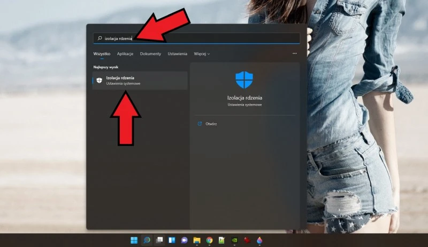The image size is (428, 247).
Task: Open the red bug app icon
Action: tap(247, 240)
